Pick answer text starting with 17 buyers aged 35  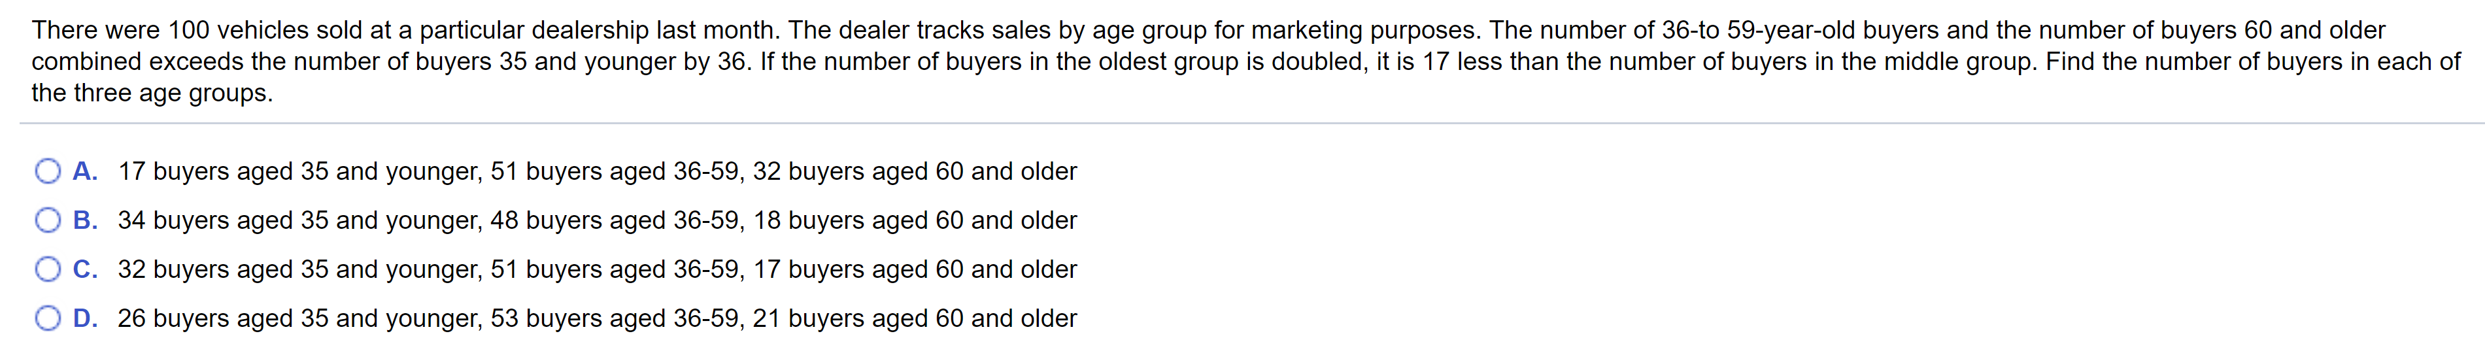coord(597,172)
